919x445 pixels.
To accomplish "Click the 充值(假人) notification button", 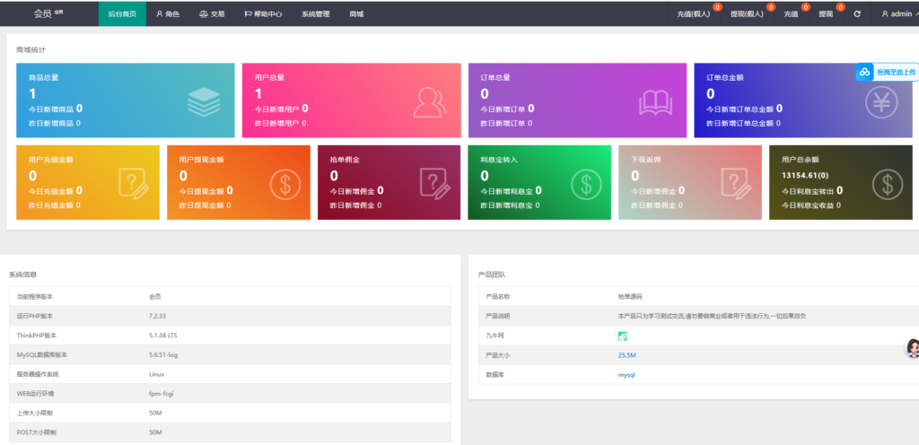I will (694, 14).
